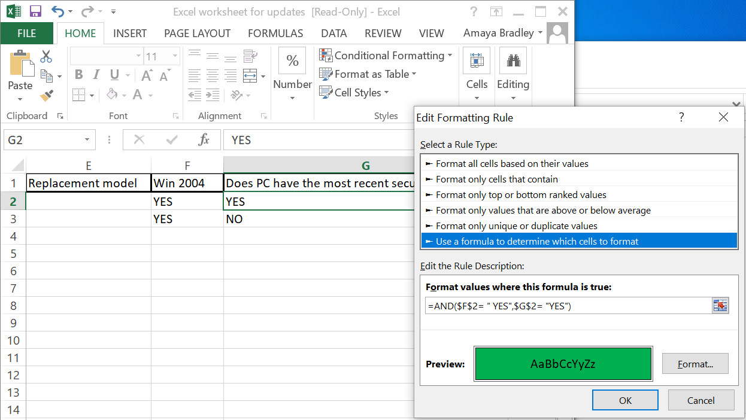Open the font name dropdown
The image size is (746, 420).
click(138, 57)
